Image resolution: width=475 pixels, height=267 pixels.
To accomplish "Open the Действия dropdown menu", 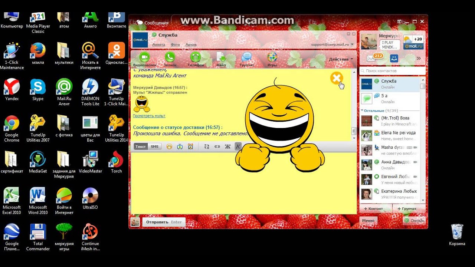I will [x=341, y=59].
